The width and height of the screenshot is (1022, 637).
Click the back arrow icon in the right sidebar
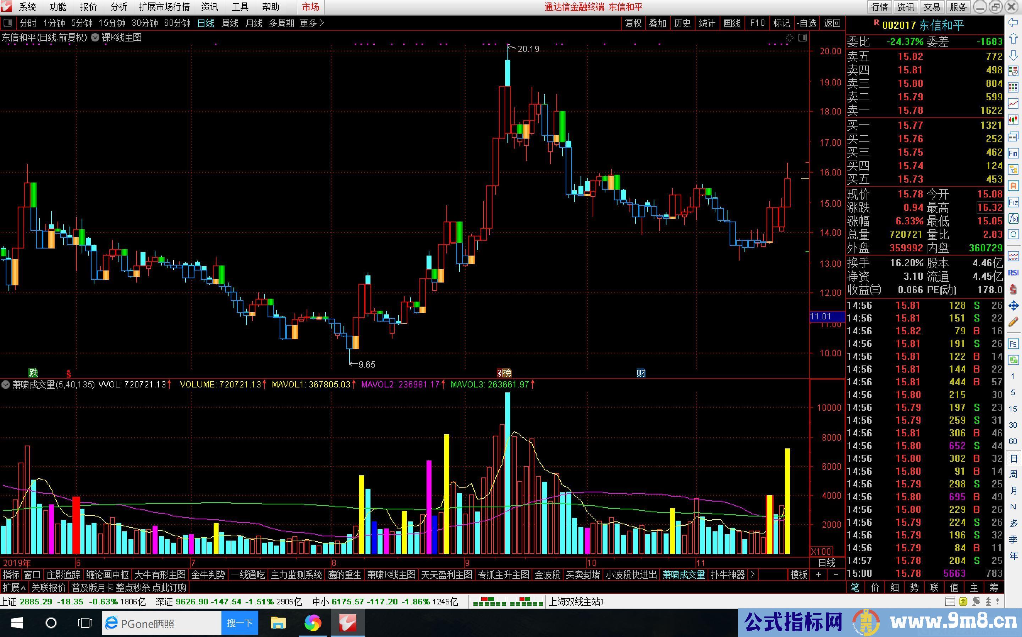pos(1013,23)
